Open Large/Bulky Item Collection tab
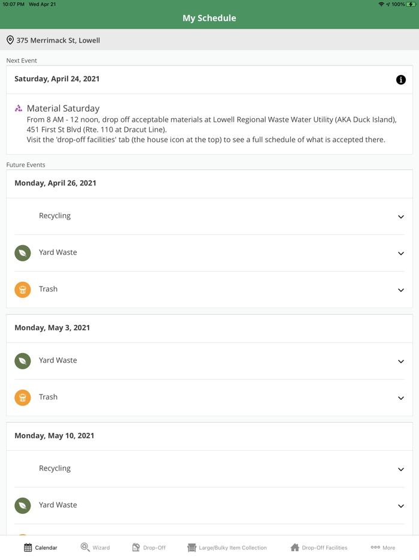Image resolution: width=419 pixels, height=560 pixels. (227, 547)
